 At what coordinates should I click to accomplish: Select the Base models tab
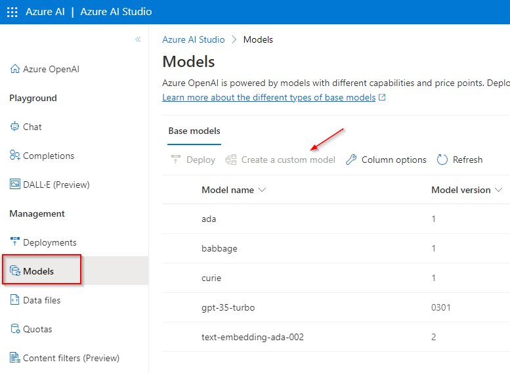point(194,131)
